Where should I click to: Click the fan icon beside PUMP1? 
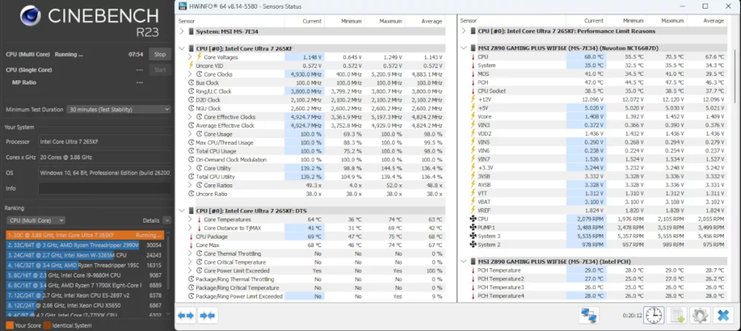pos(473,228)
